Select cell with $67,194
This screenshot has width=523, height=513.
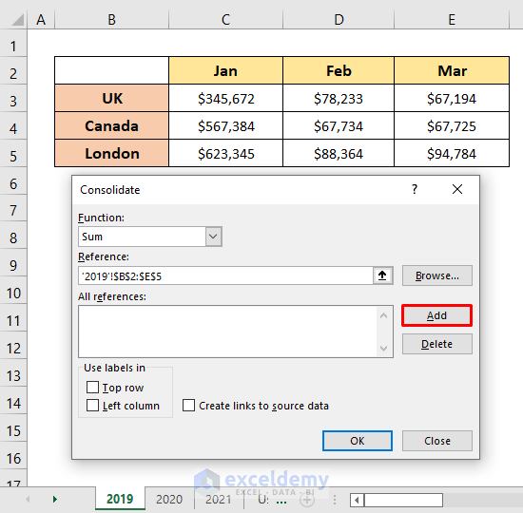click(x=452, y=99)
